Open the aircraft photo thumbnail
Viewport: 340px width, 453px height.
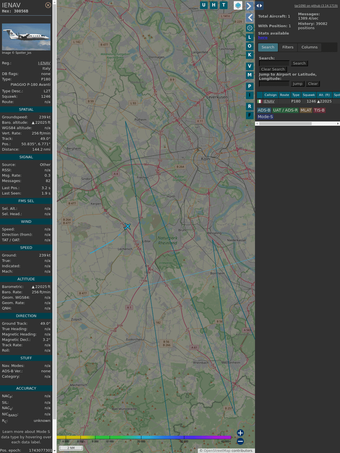coord(26,37)
